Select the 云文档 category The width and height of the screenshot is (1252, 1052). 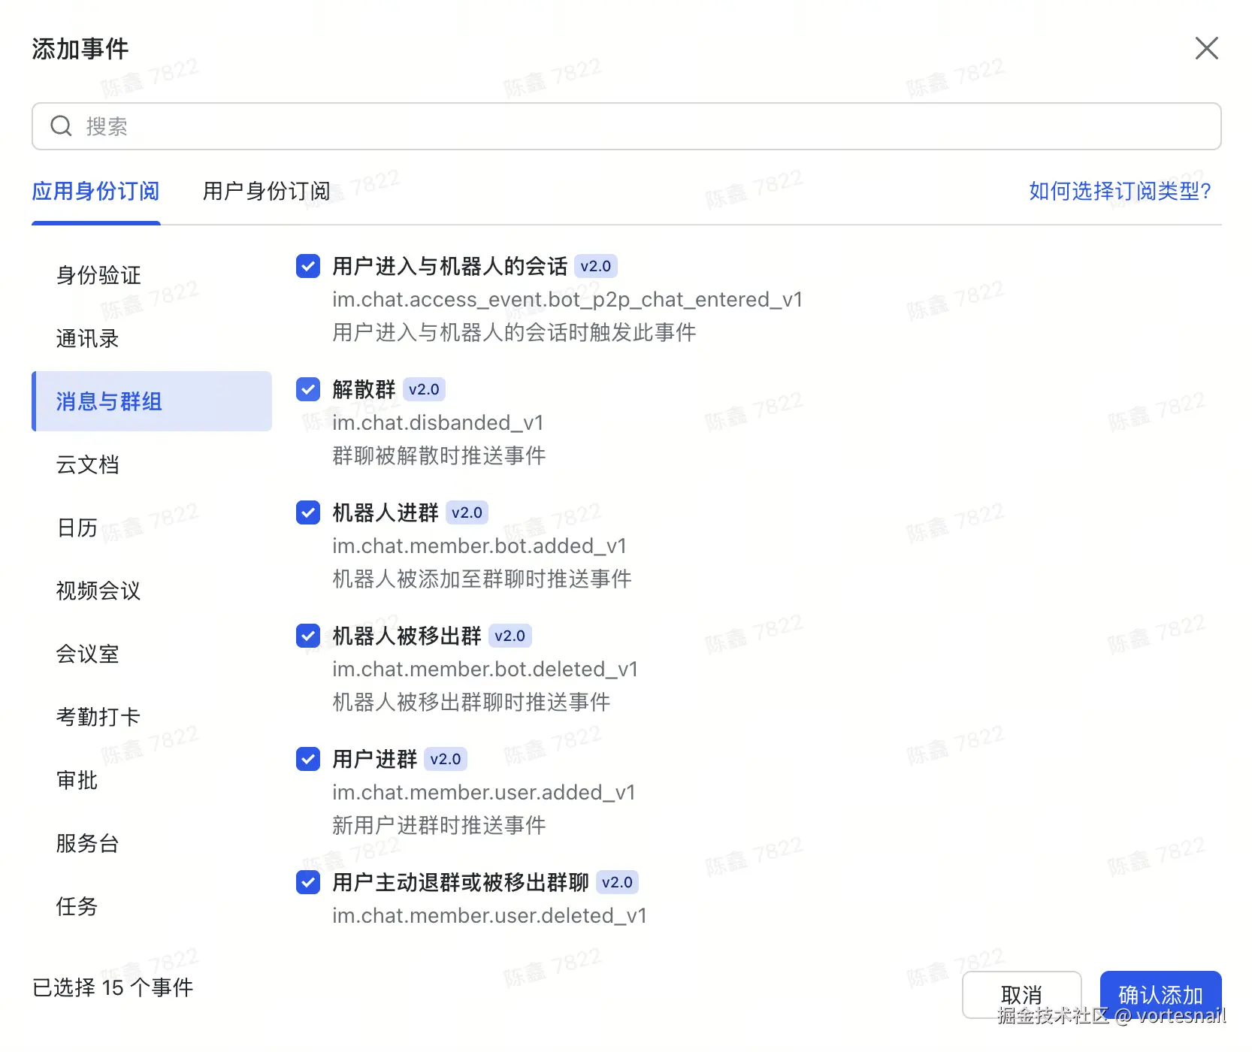(88, 464)
